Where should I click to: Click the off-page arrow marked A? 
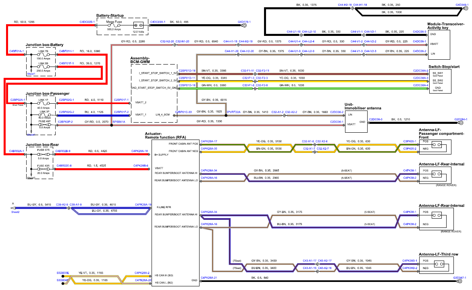tap(13, 208)
